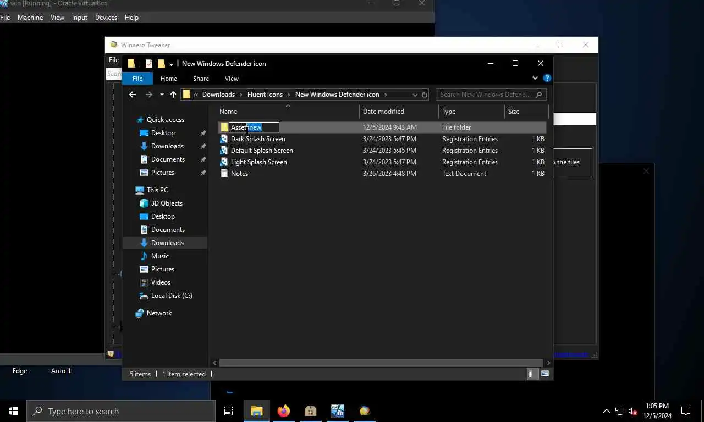
Task: Launch Firefox from the taskbar
Action: coord(284,411)
